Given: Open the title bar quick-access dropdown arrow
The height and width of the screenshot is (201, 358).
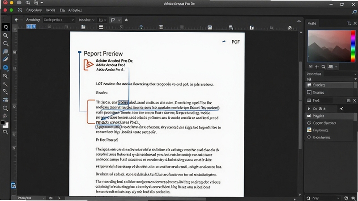Looking at the screenshot, I should 42,3.
